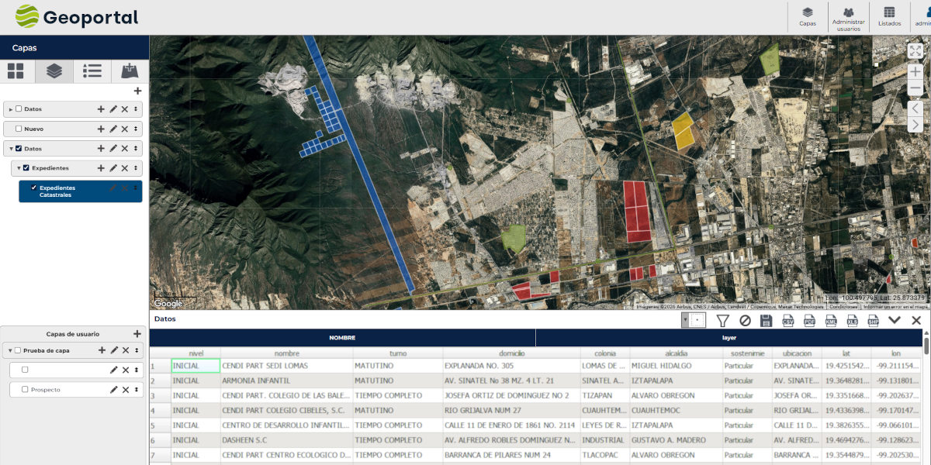
Task: Click the save icon in the Datos toolbar
Action: pos(767,319)
